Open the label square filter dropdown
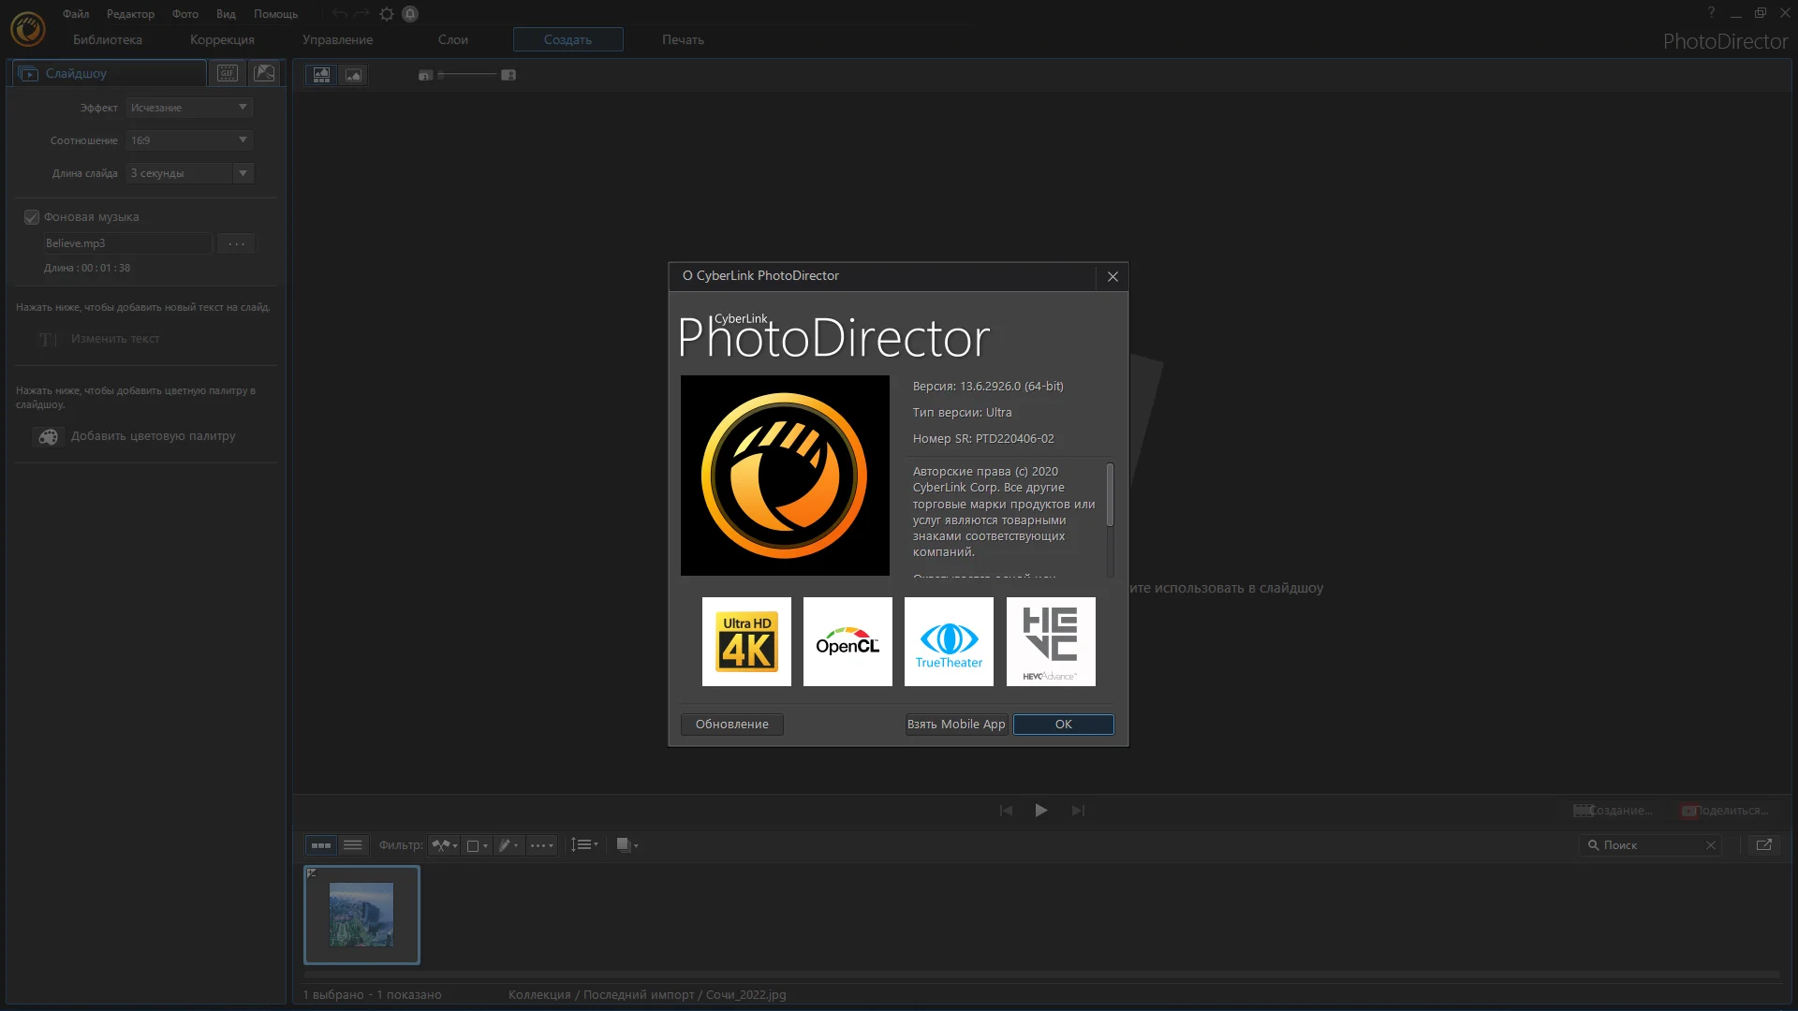This screenshot has width=1798, height=1011. (478, 845)
